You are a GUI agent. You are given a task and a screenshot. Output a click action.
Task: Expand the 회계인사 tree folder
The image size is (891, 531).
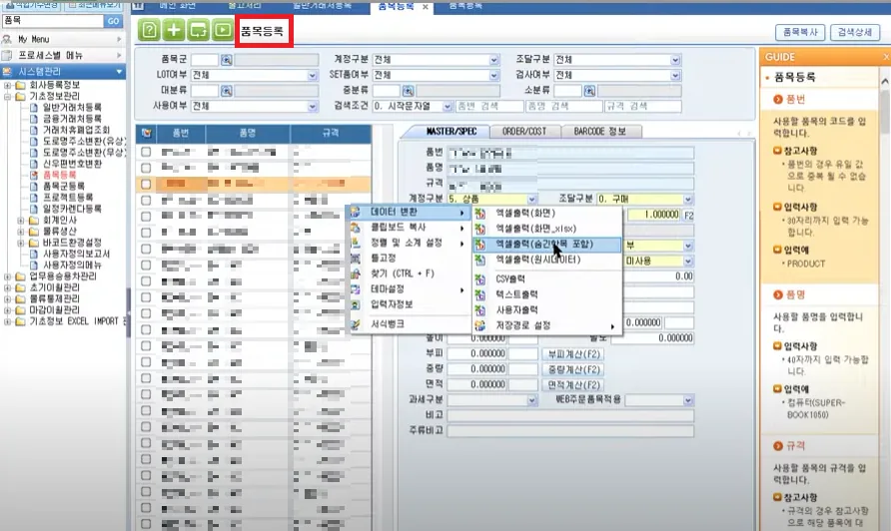click(x=20, y=220)
